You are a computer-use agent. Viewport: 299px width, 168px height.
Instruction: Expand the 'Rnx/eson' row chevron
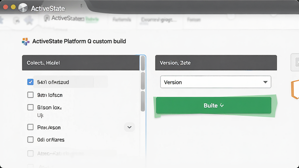click(129, 127)
